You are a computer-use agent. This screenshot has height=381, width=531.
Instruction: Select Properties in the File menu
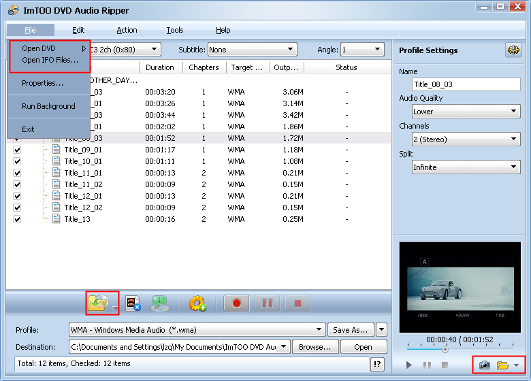[49, 83]
